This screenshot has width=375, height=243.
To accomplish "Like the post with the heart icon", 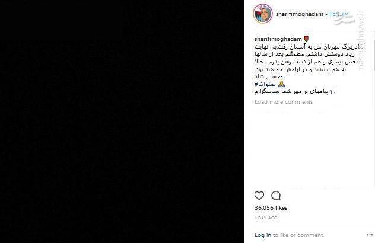I will (259, 196).
